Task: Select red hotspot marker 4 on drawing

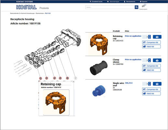Action: [x=55, y=78]
